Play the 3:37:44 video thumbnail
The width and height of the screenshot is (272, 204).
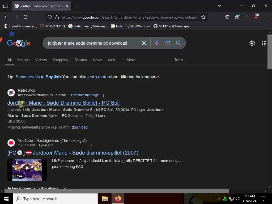pos(27,170)
